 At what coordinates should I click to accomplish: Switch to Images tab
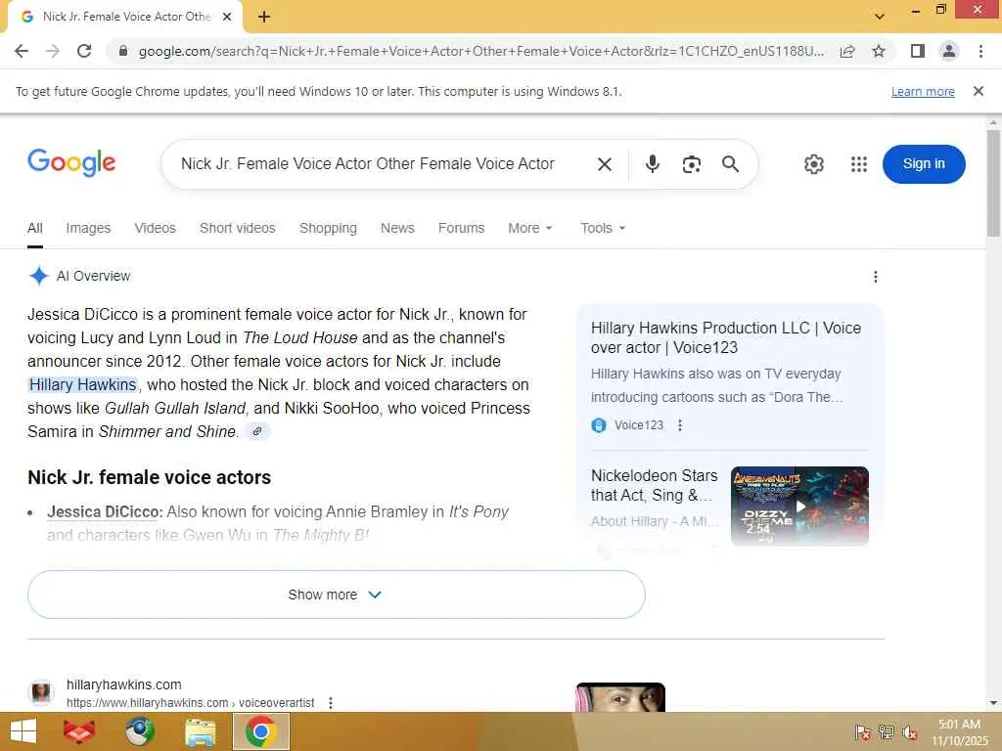click(88, 228)
